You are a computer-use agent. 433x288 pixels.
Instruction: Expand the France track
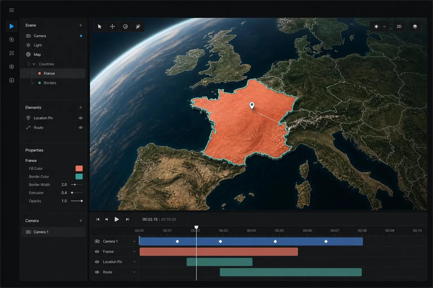pyautogui.click(x=134, y=252)
